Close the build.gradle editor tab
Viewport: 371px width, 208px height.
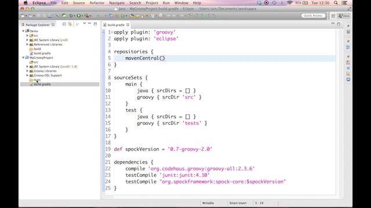[128, 25]
